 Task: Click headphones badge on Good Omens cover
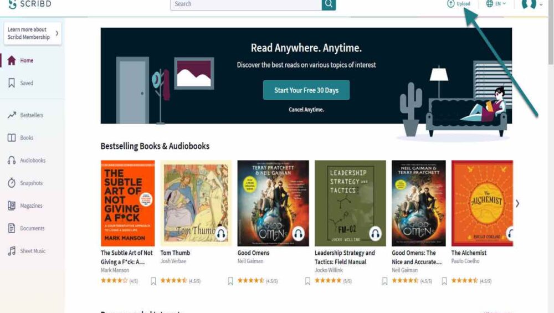pyautogui.click(x=298, y=234)
